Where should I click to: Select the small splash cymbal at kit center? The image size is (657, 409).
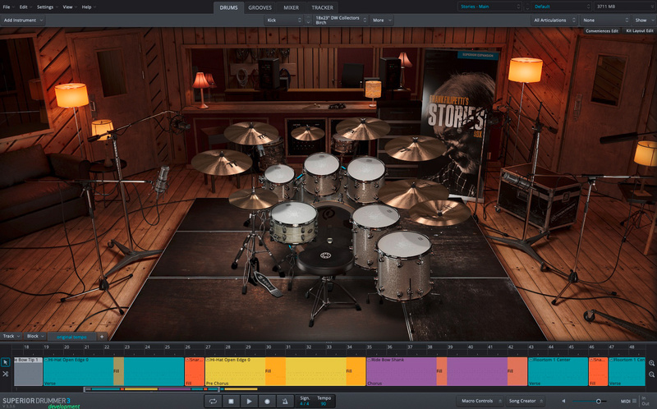[307, 133]
